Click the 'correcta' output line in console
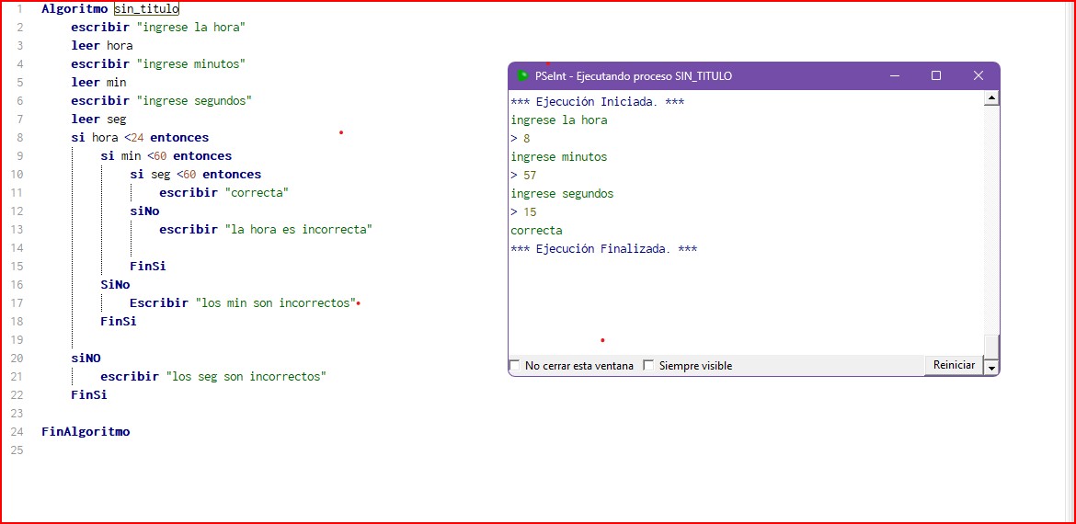 536,231
